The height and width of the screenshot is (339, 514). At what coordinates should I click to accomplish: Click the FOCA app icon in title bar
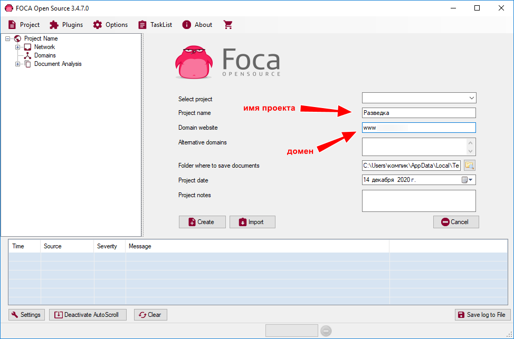click(9, 8)
